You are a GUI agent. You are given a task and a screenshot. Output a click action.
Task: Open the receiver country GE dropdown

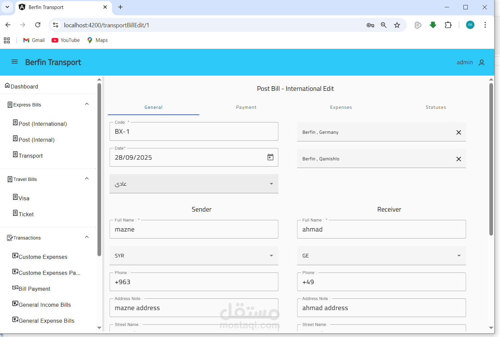[x=382, y=255]
